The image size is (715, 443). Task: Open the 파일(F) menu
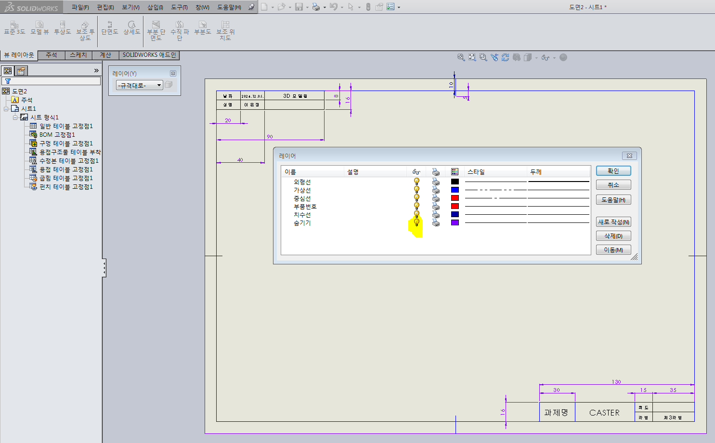[80, 7]
